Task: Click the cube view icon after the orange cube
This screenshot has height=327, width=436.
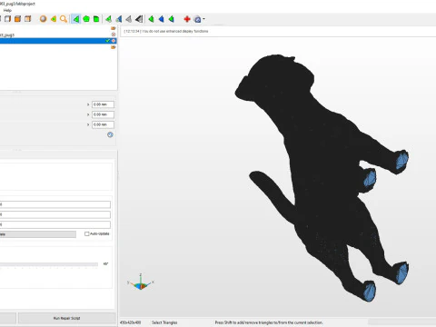Action: coord(28,19)
